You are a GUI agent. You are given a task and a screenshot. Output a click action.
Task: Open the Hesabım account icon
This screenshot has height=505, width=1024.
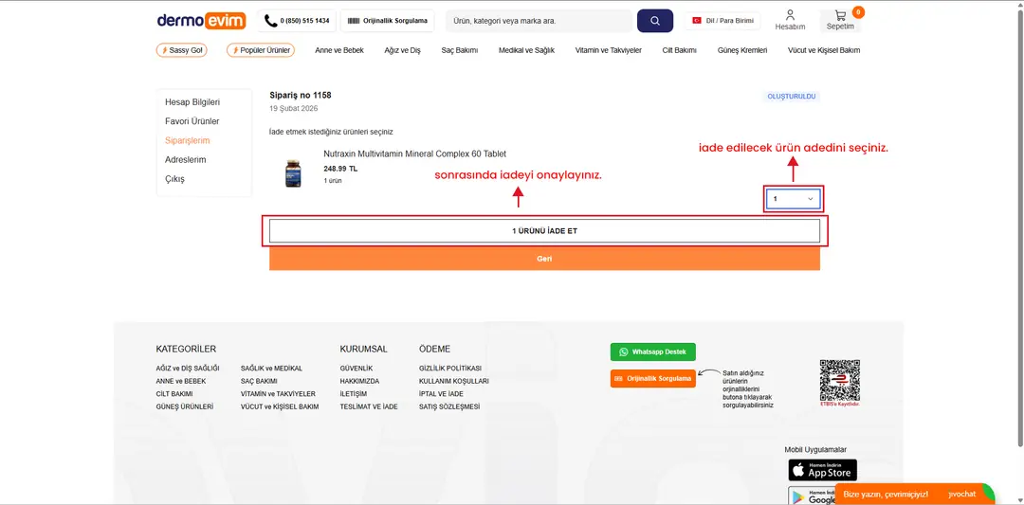790,20
